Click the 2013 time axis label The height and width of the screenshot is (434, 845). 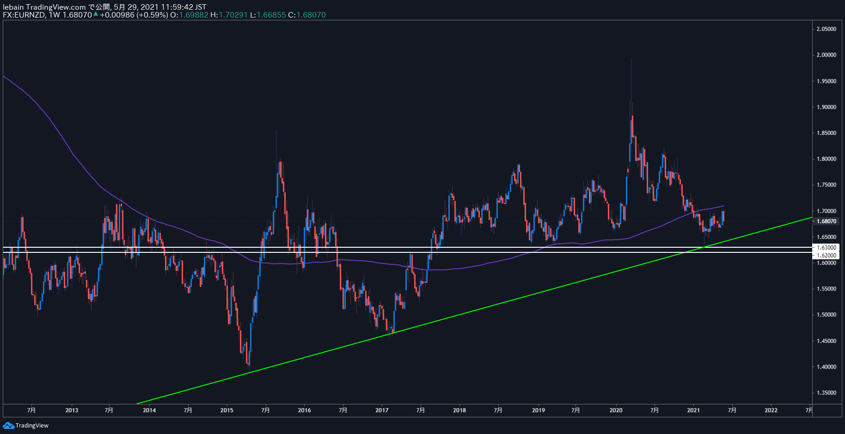72,410
